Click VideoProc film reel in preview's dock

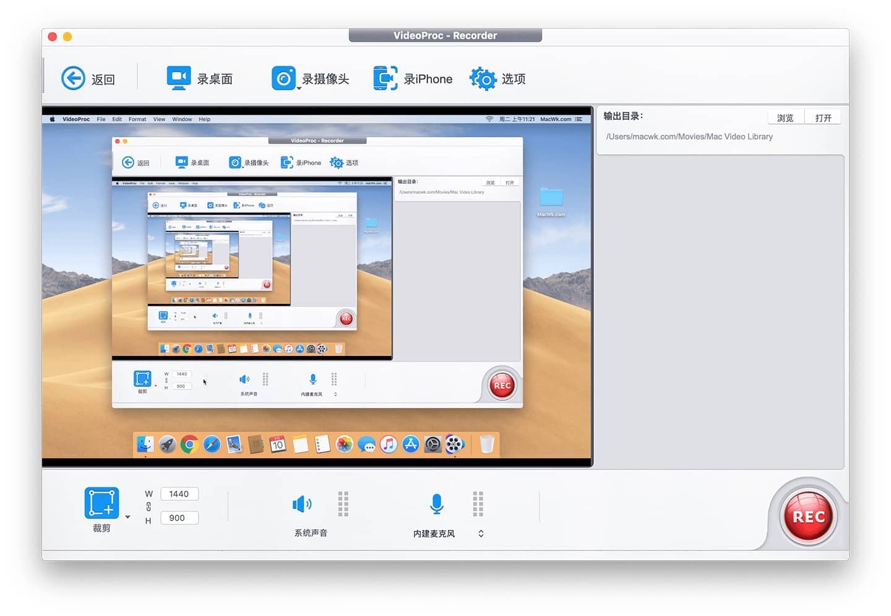[455, 444]
